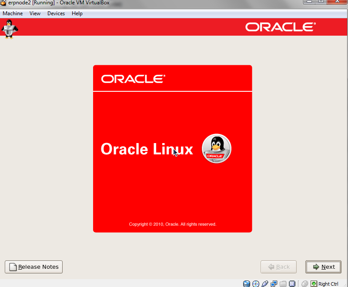Click the shared folders status icon
The width and height of the screenshot is (348, 287).
(283, 284)
